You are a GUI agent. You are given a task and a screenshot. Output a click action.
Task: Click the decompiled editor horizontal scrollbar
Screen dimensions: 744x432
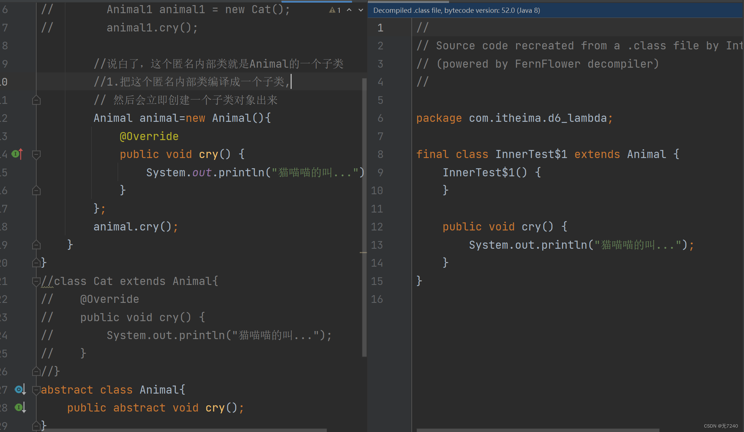538,430
